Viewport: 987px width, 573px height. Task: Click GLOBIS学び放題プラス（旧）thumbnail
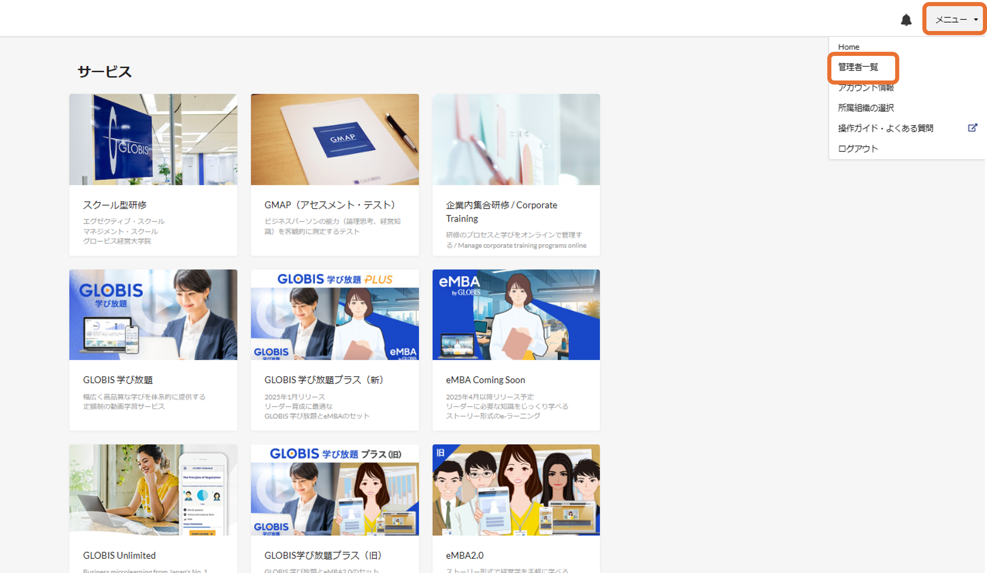pyautogui.click(x=334, y=490)
